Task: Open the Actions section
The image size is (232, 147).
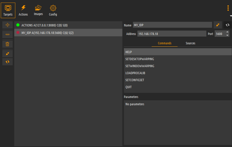Action: 23,10
